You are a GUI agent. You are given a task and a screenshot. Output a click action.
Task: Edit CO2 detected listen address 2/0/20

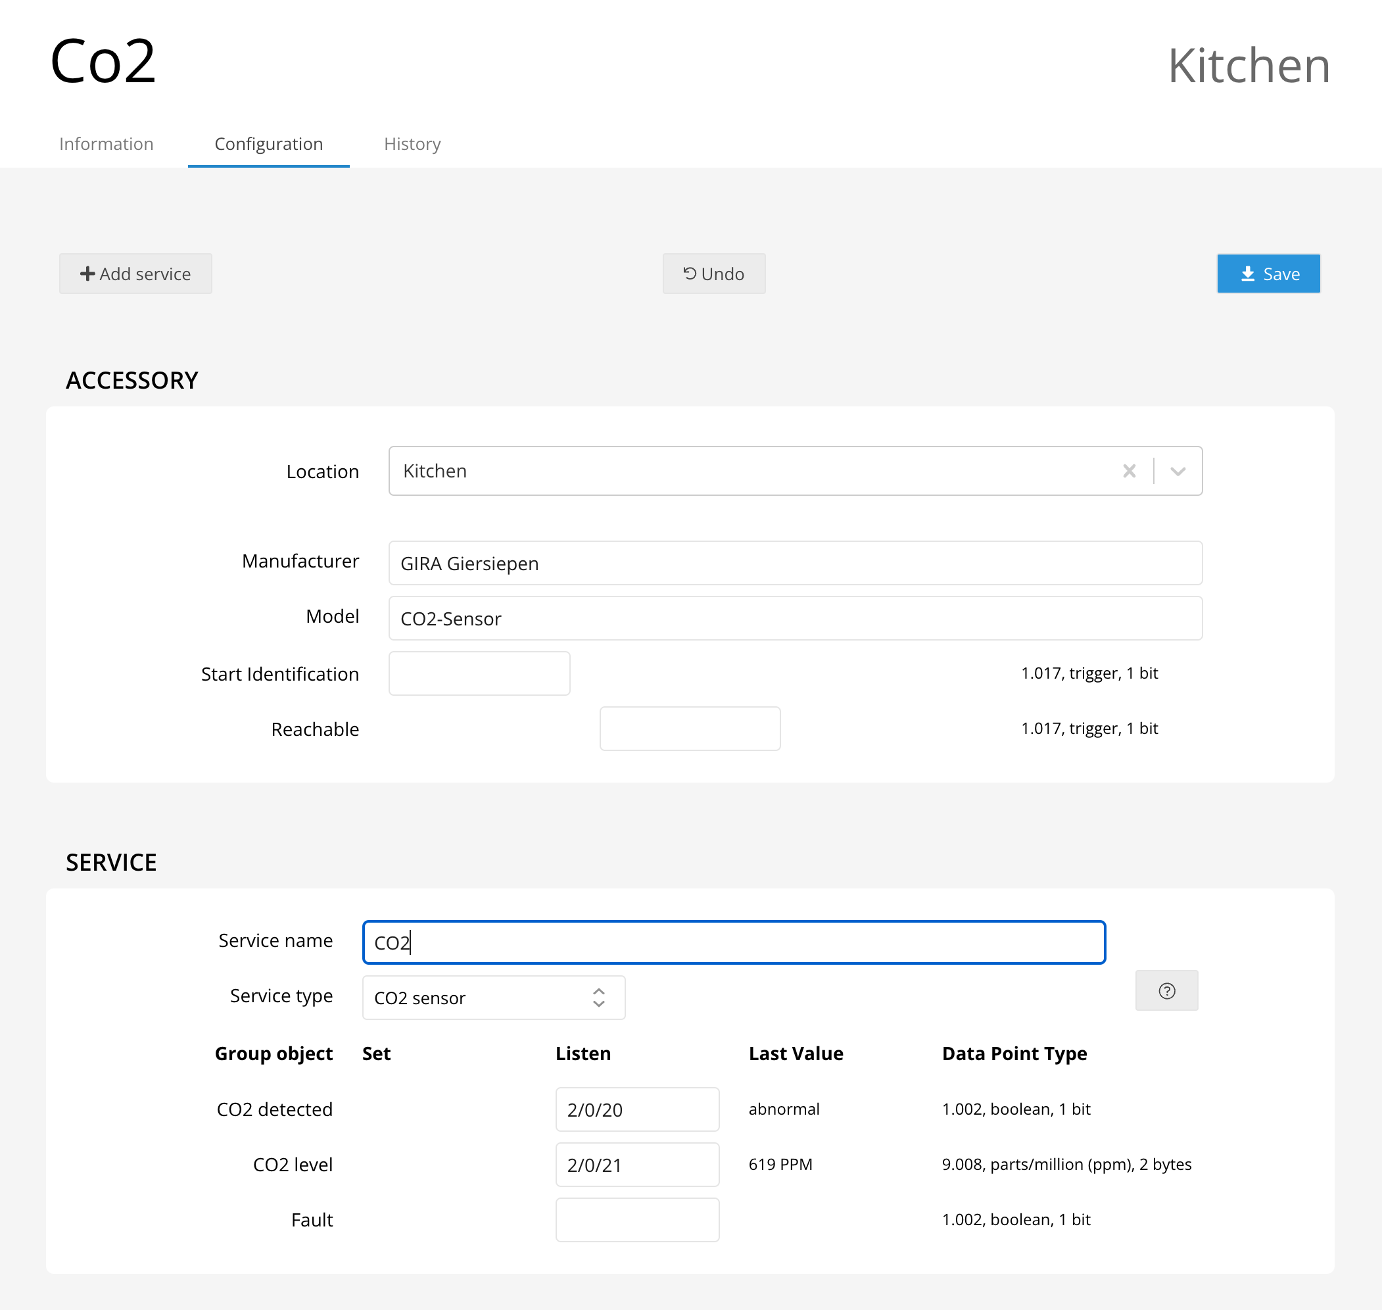(x=636, y=1109)
